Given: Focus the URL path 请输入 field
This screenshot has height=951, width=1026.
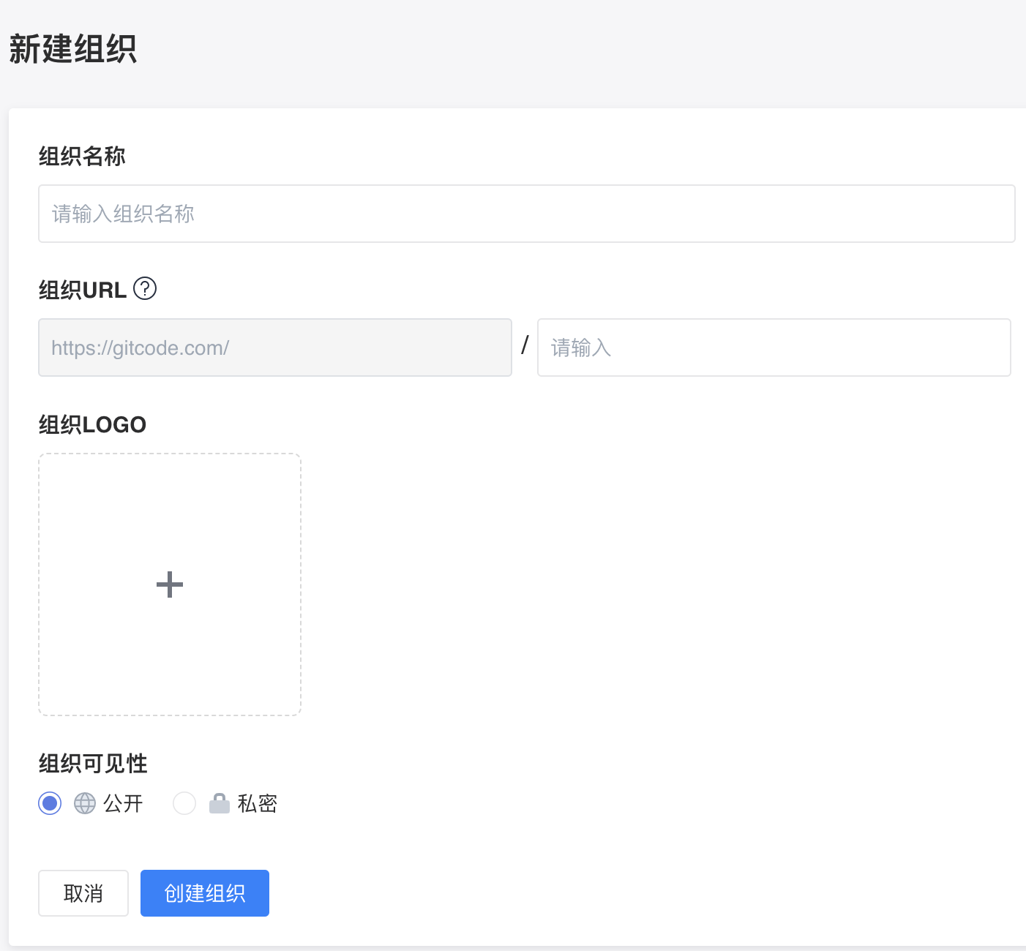Looking at the screenshot, I should pyautogui.click(x=774, y=347).
